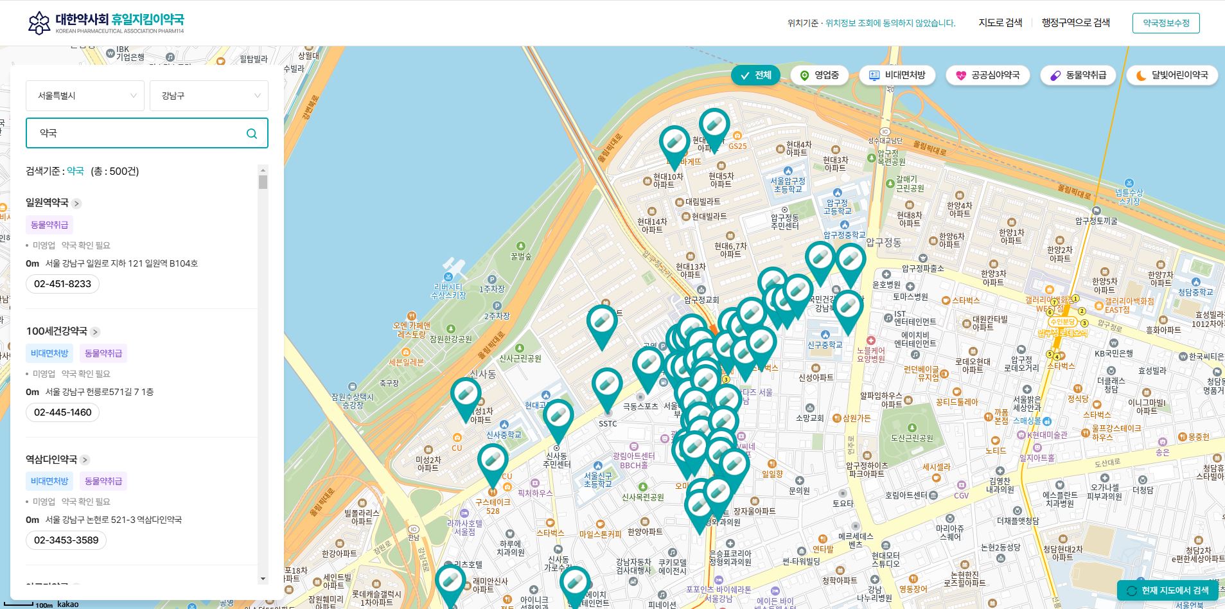1225x609 pixels.
Task: Click the Korean Pharmaceutical Association logo
Action: click(x=106, y=22)
